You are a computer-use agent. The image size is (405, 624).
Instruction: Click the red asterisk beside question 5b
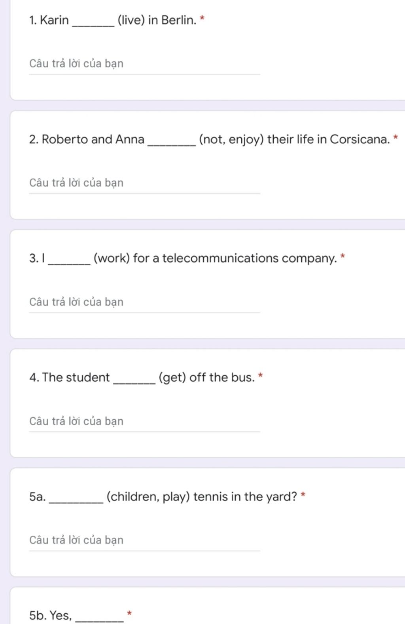(129, 614)
